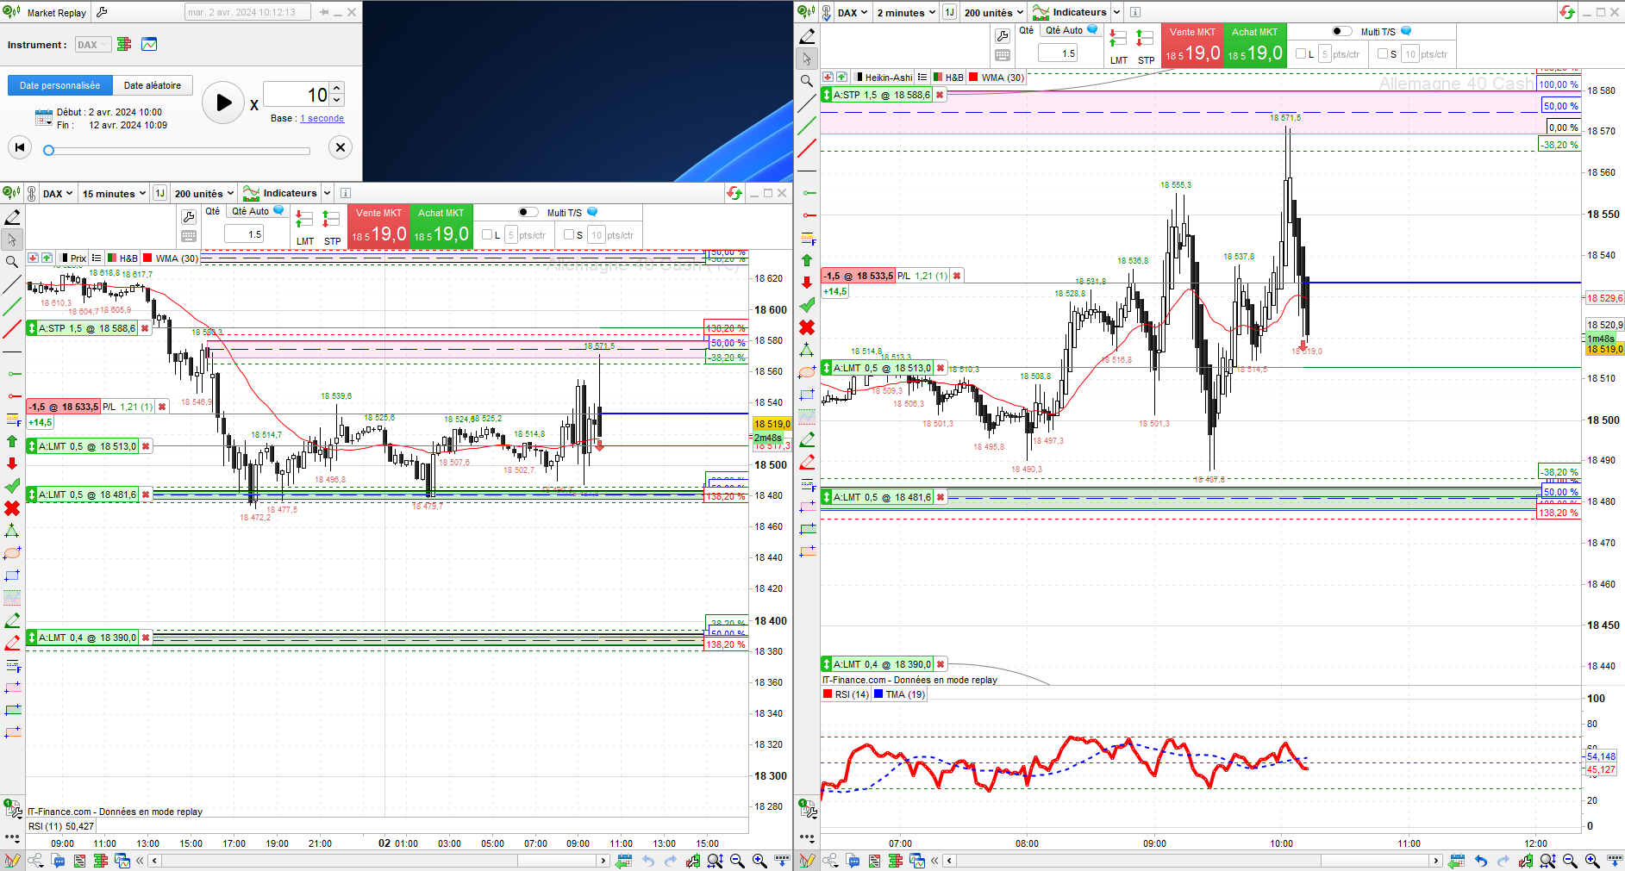Click the quantity field in 15-minute chart
The image size is (1625, 871).
(x=245, y=234)
